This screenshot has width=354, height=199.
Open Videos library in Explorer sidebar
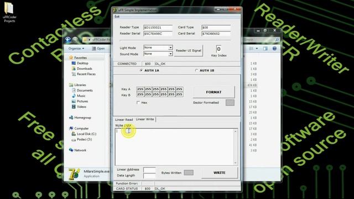click(x=81, y=107)
